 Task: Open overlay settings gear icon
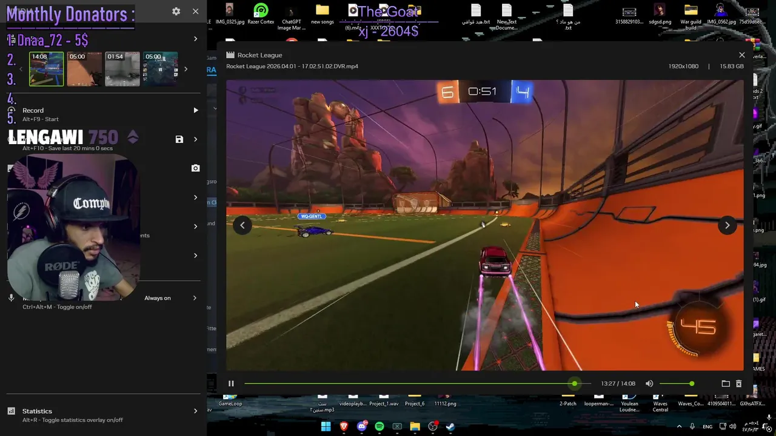tap(176, 12)
